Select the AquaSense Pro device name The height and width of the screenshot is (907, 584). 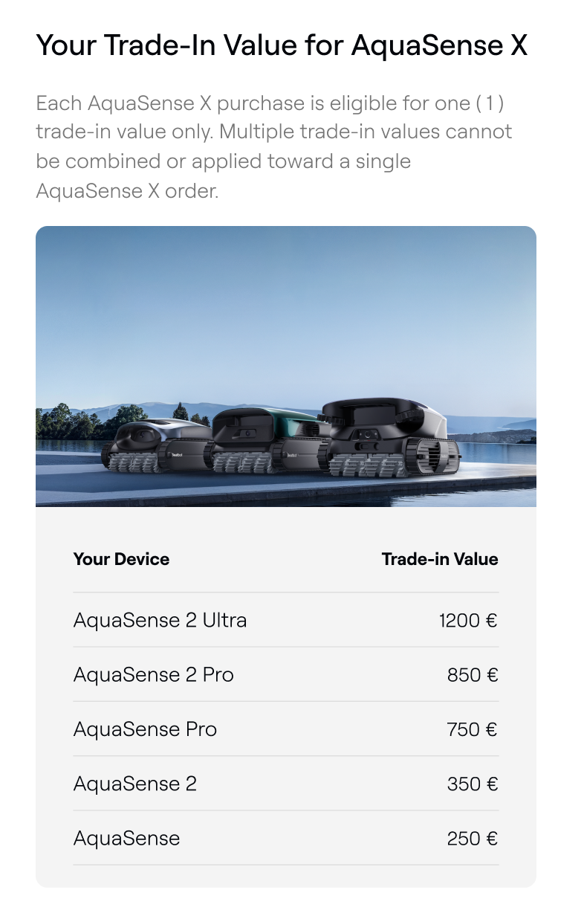pyautogui.click(x=145, y=729)
